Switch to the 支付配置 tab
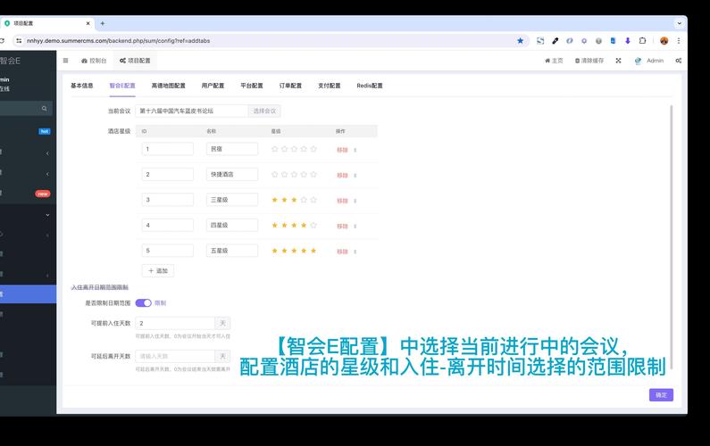Screen dimensions: 710x446 (329, 86)
